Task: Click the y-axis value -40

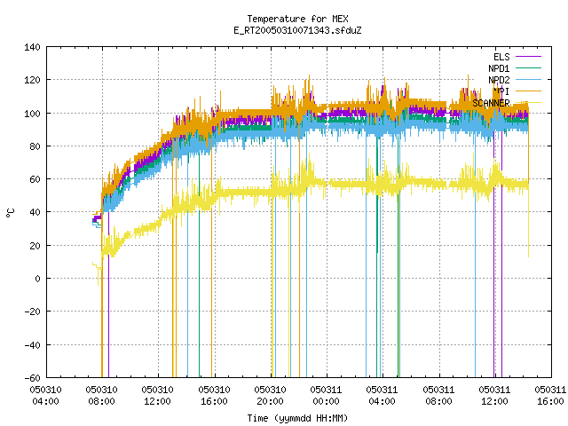Action: point(32,345)
